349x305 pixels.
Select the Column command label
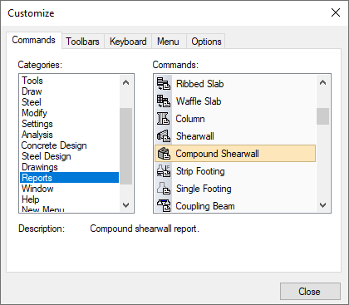(190, 119)
